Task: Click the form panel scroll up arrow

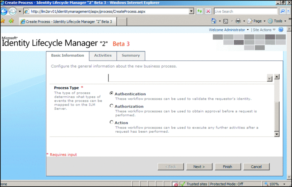Action: [277, 76]
